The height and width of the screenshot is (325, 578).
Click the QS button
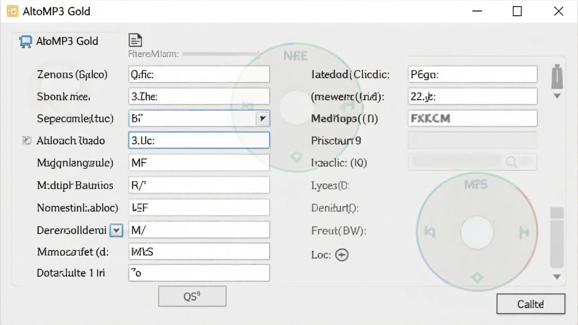(x=192, y=296)
